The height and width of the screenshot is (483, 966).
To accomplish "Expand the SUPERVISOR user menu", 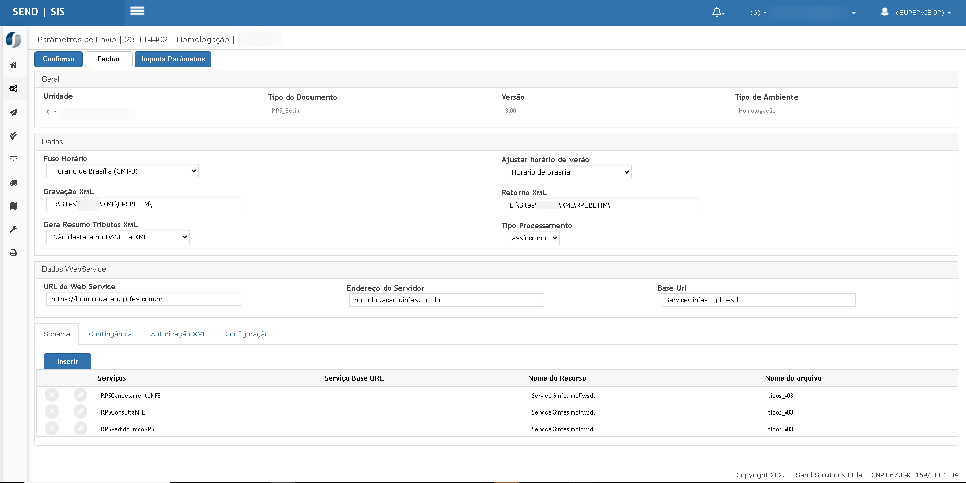I will click(x=923, y=13).
